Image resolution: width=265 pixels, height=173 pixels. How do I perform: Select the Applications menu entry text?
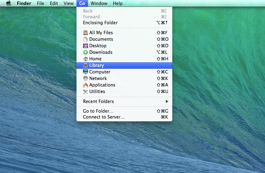102,85
